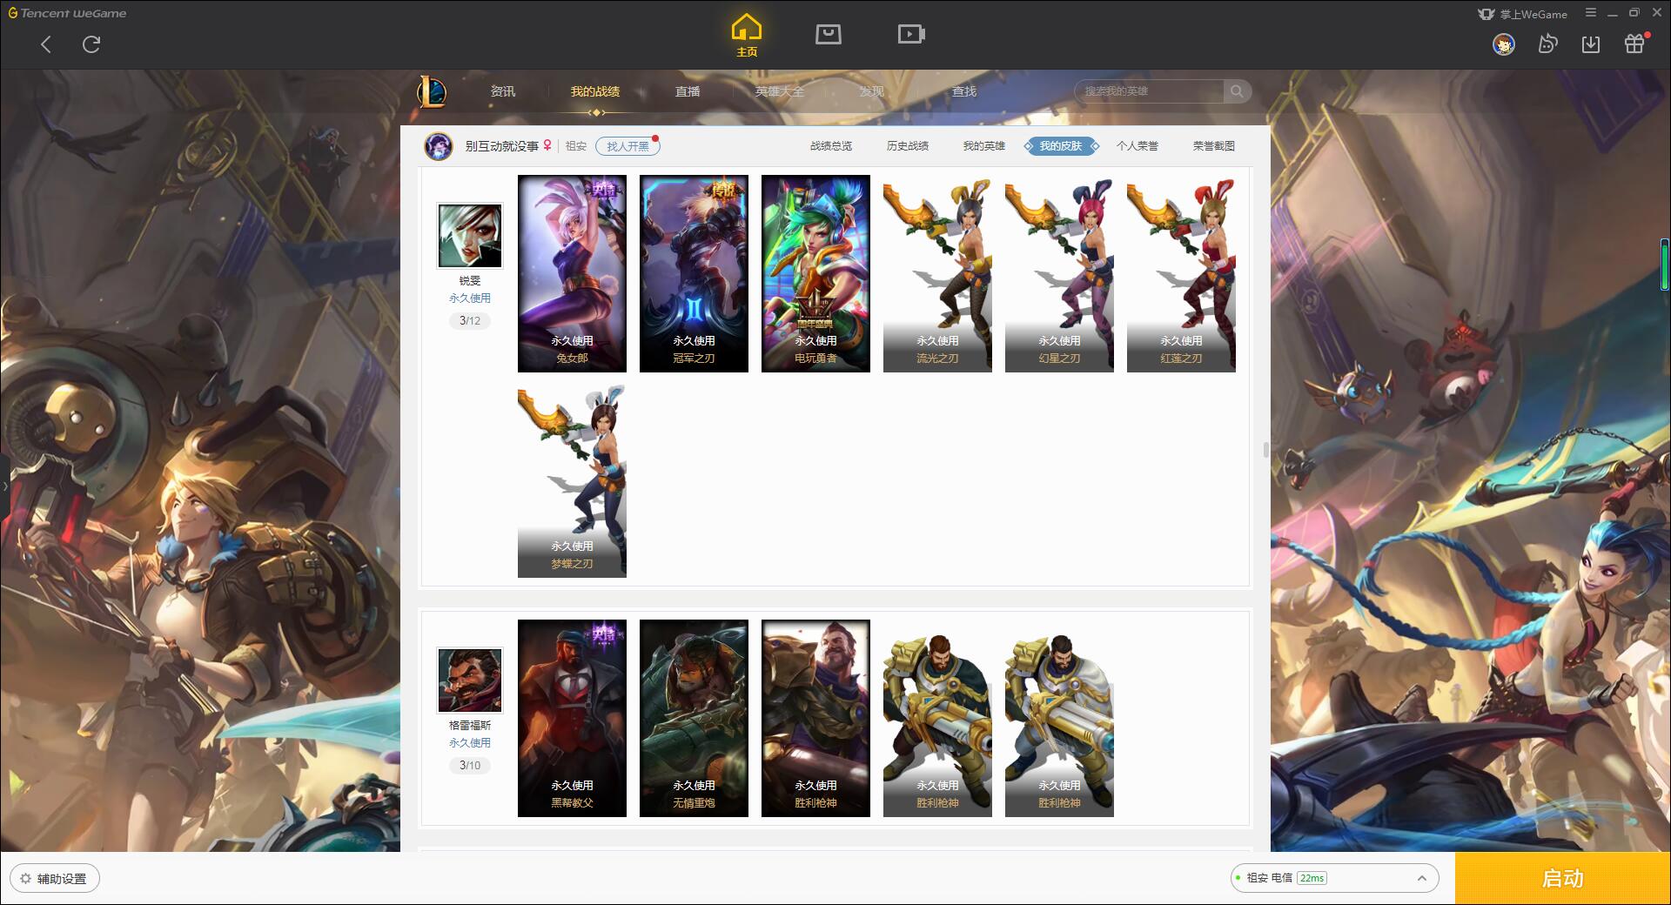Open the video live icon in top bar
This screenshot has height=905, width=1671.
click(x=911, y=34)
